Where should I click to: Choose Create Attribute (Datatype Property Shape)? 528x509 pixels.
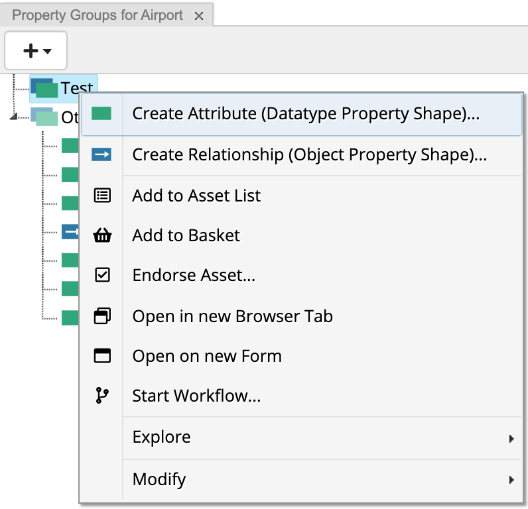tap(302, 114)
